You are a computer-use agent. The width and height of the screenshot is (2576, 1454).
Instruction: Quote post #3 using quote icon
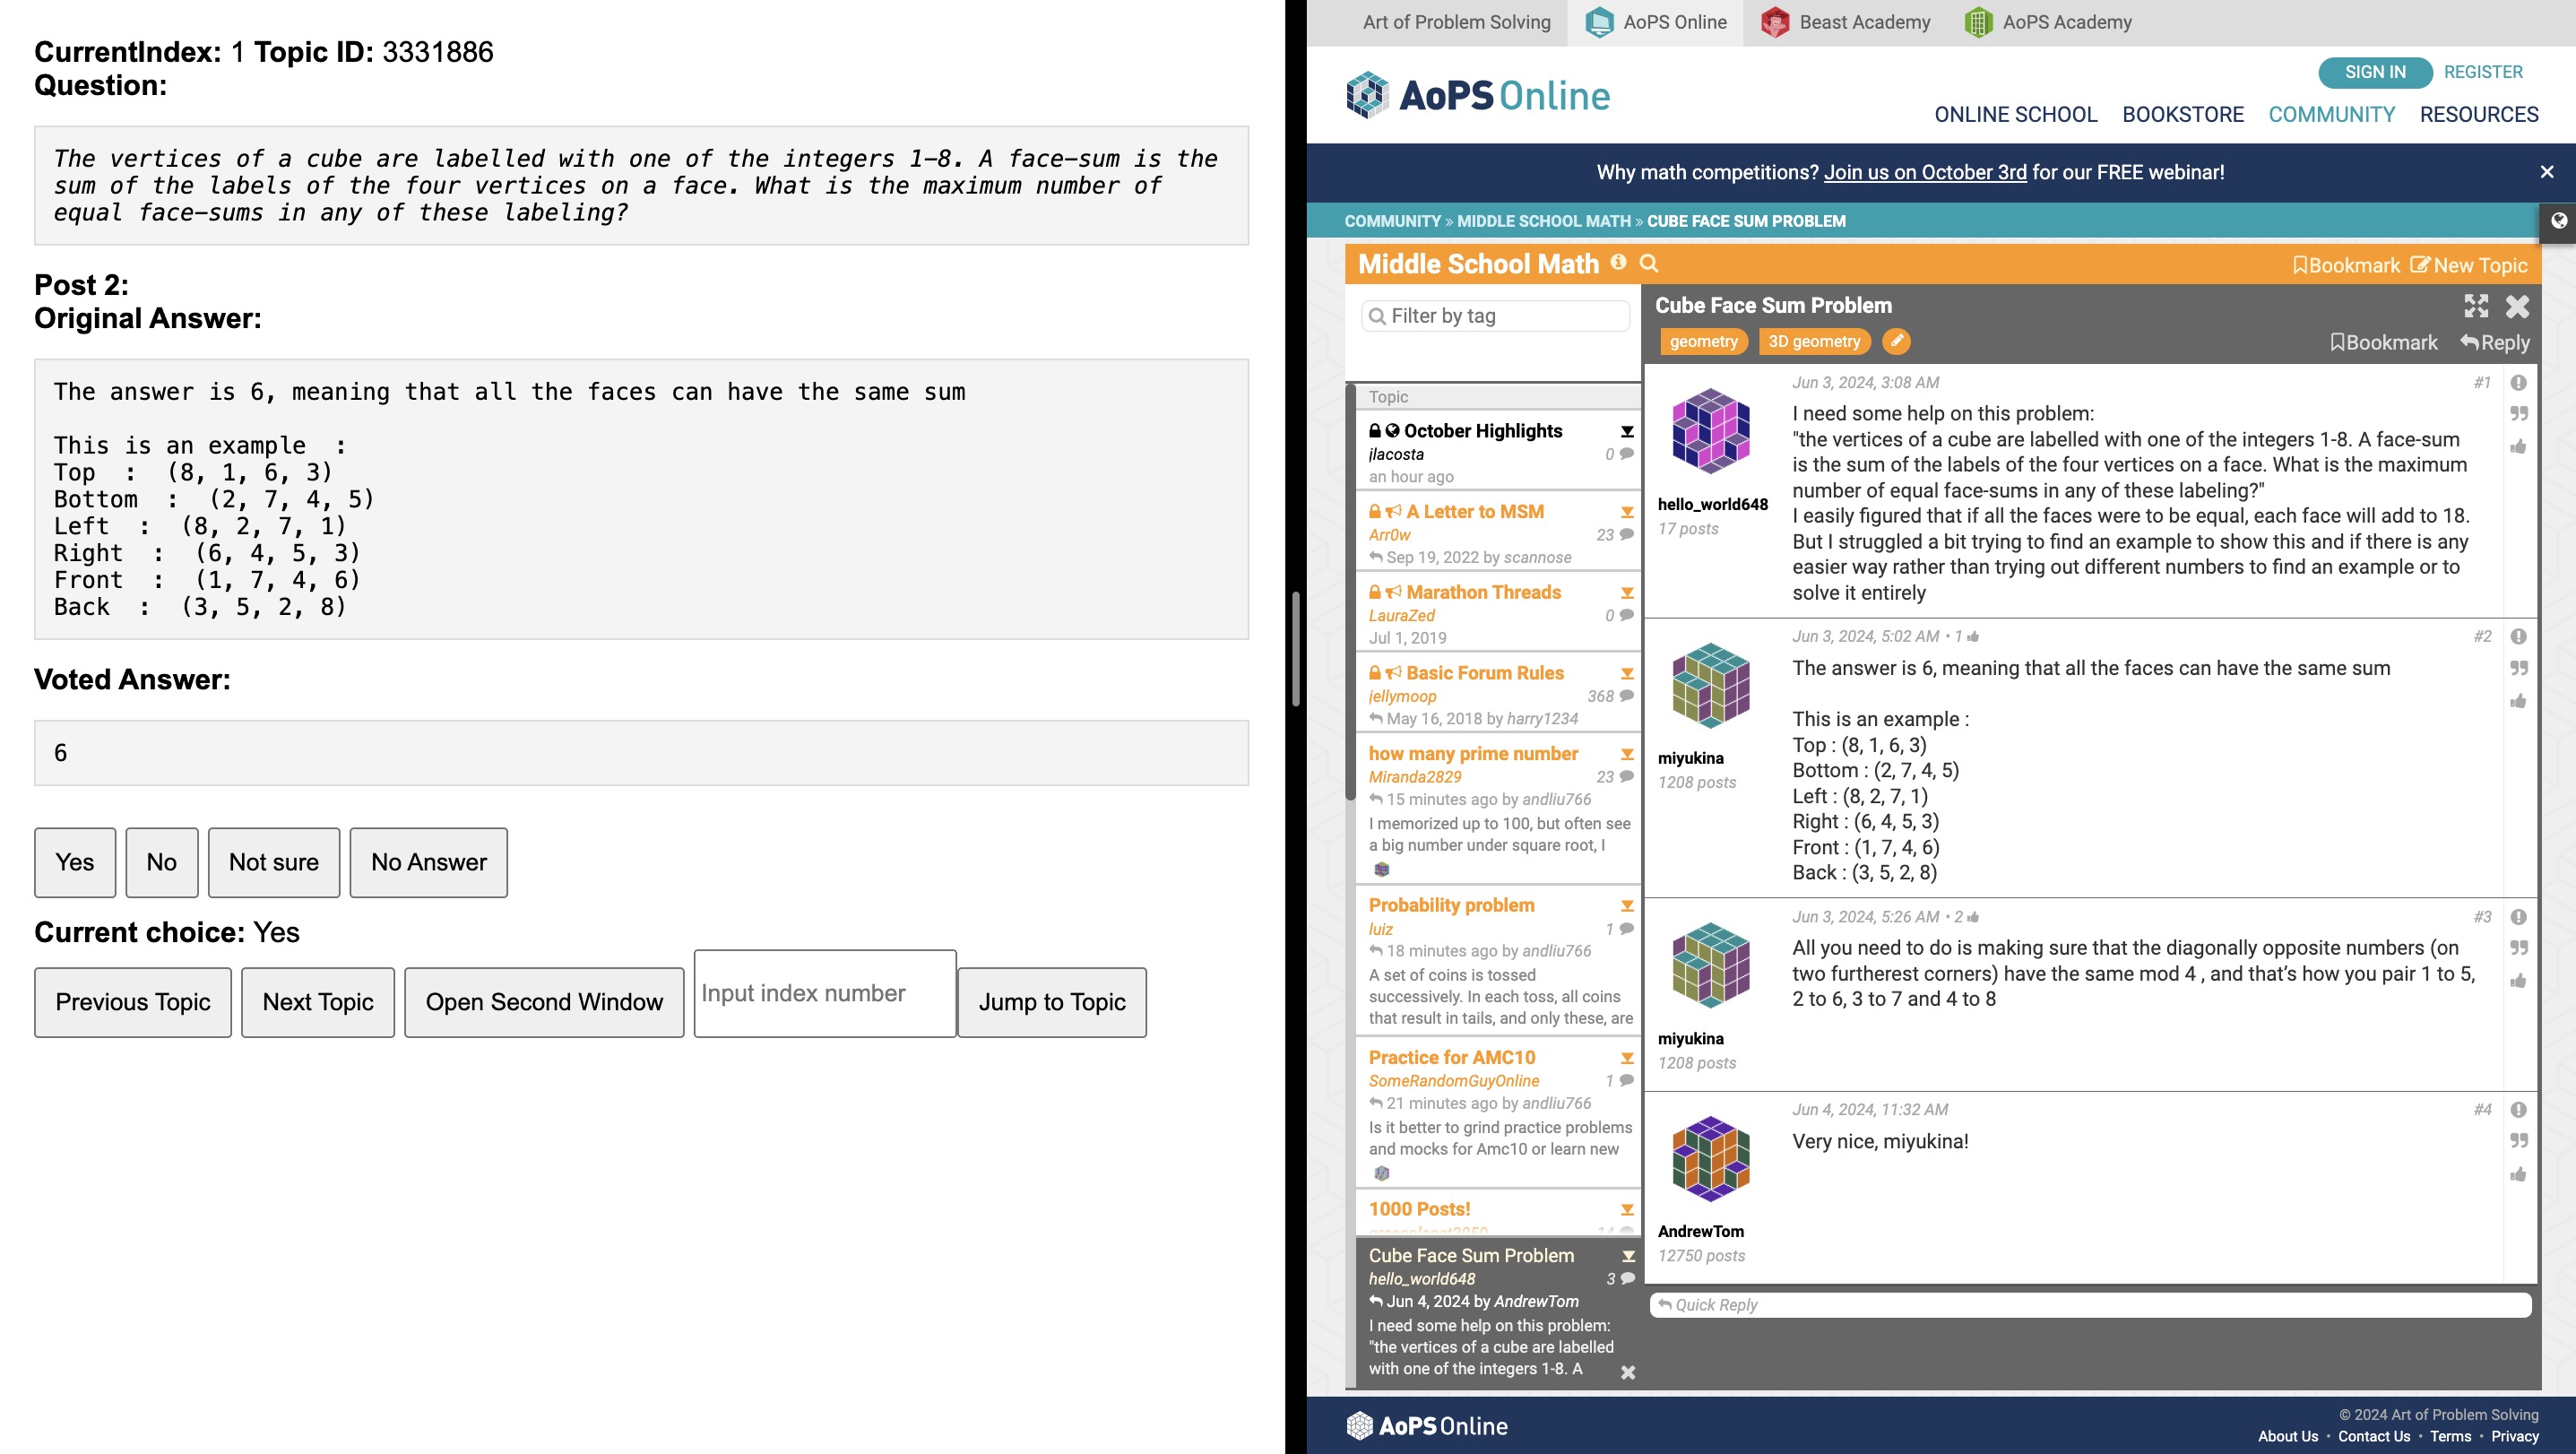click(2518, 948)
